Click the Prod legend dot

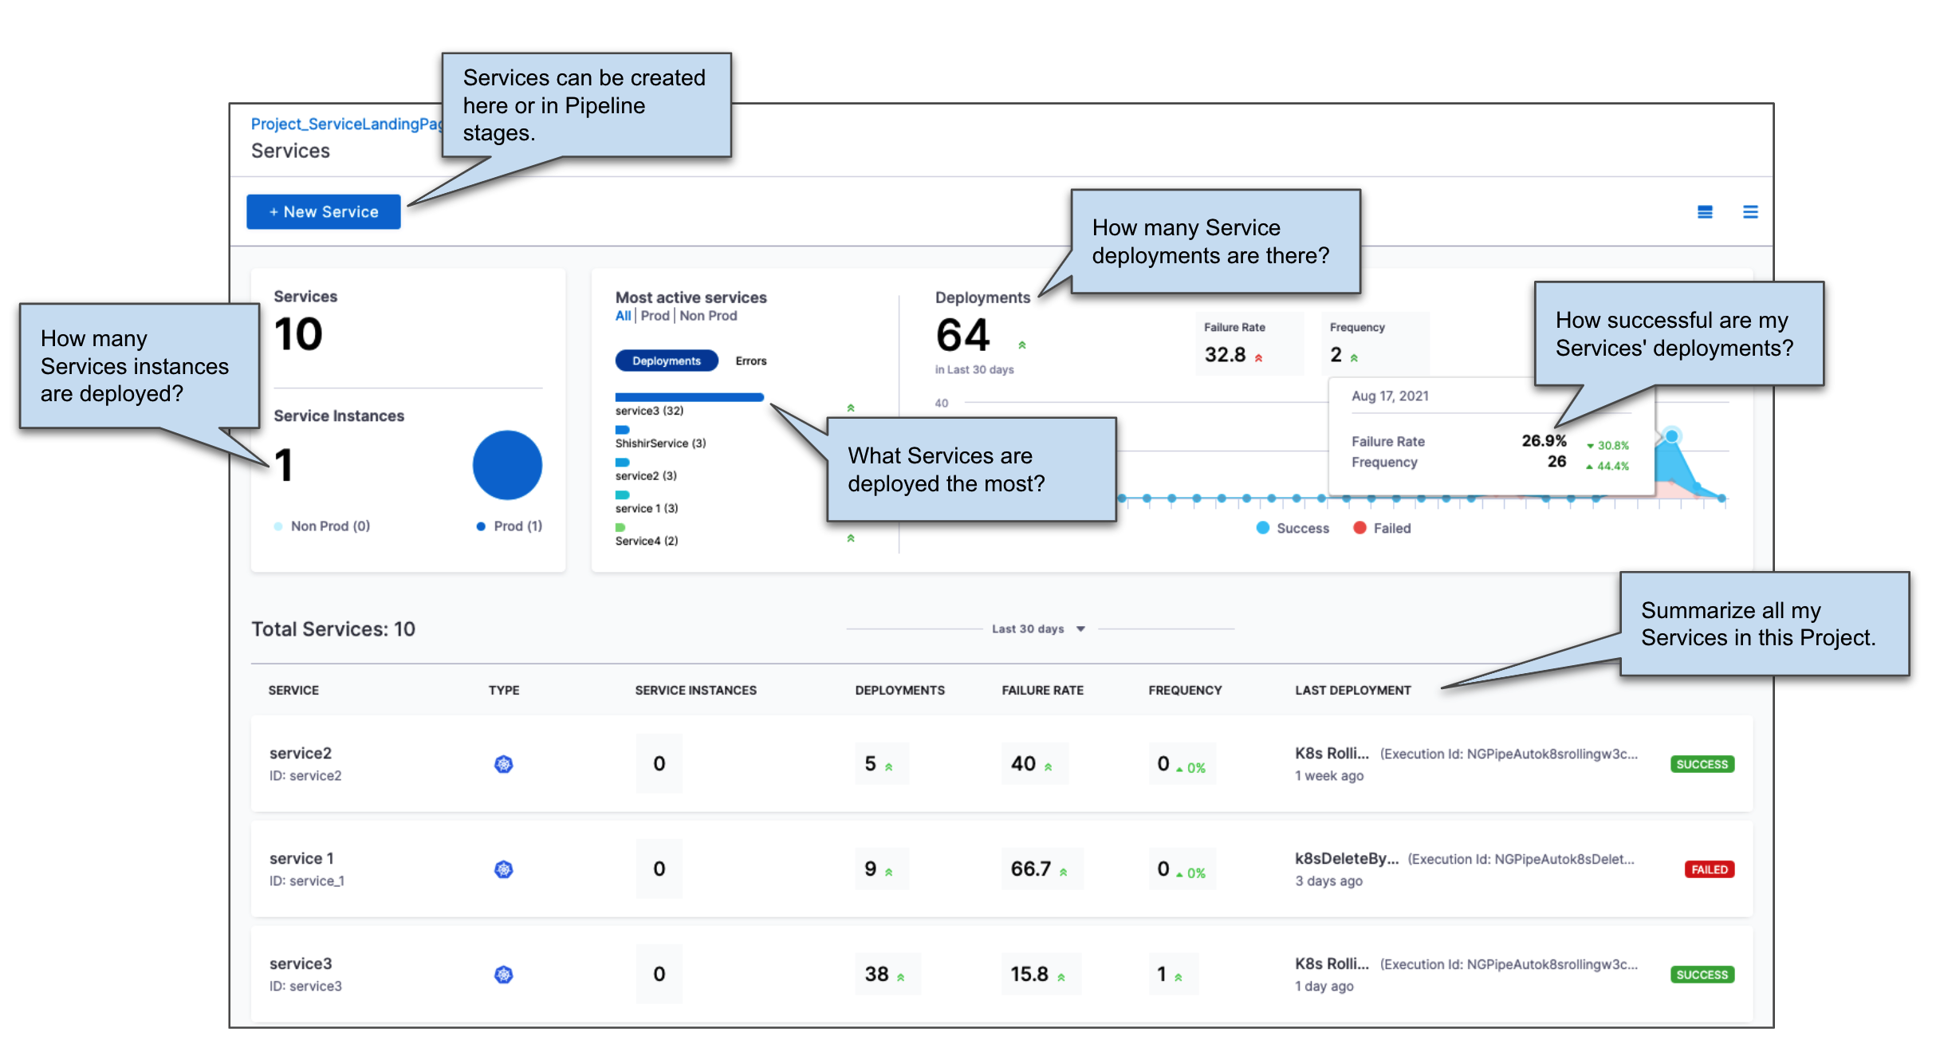coord(481,526)
